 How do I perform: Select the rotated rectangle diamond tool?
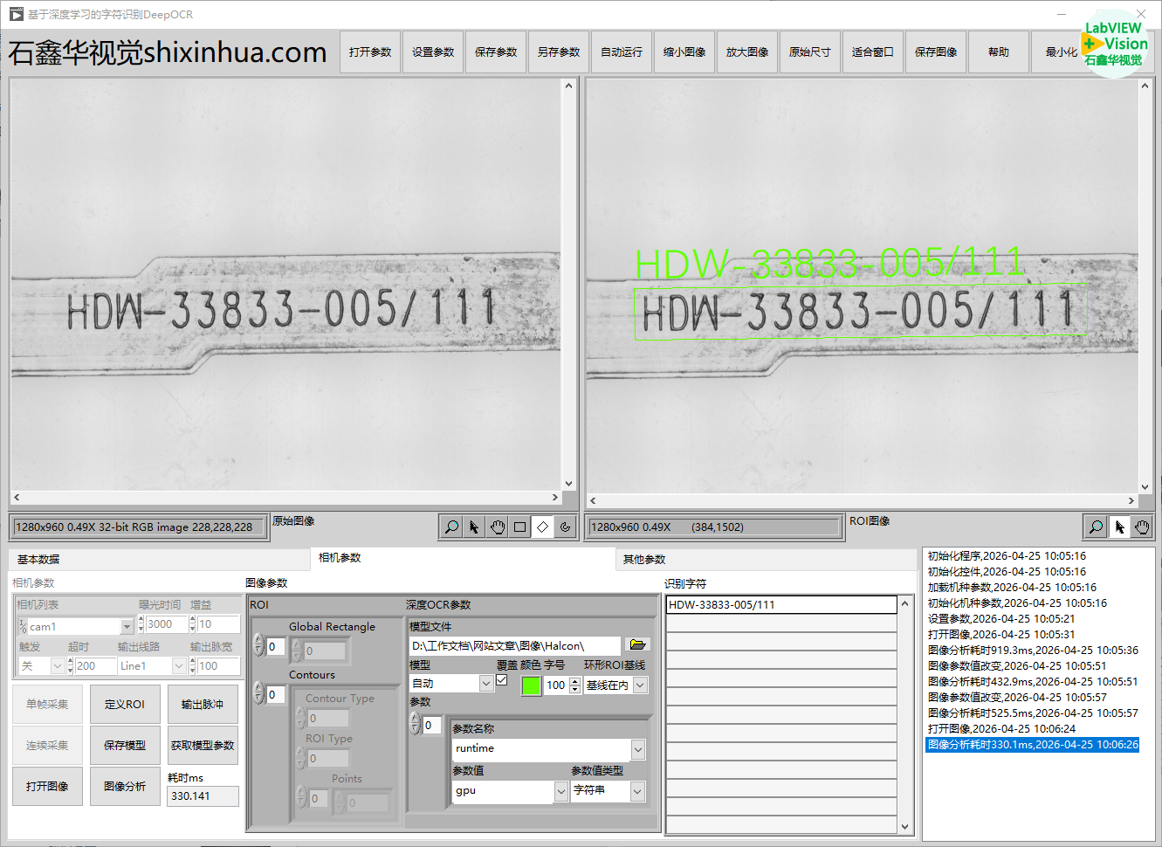(543, 527)
